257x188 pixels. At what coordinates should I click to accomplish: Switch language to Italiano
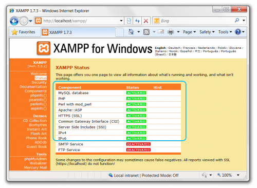tap(161, 51)
